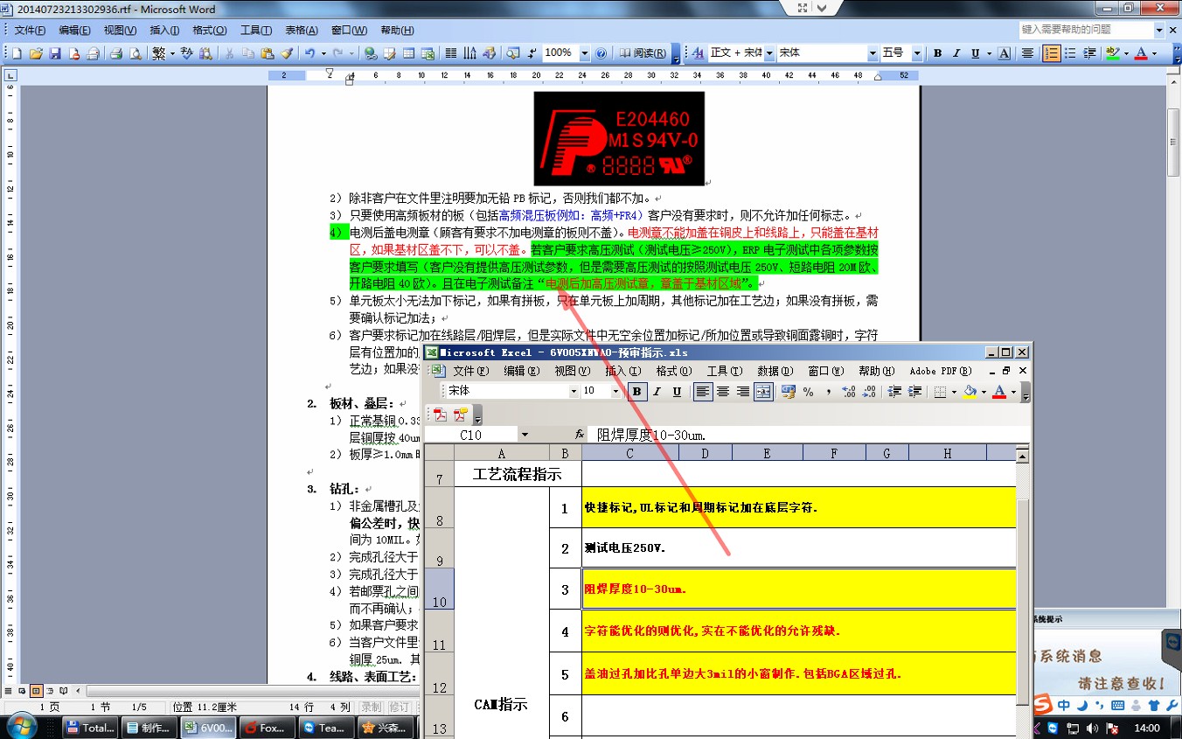Click the Excel formula bar text field
The image size is (1182, 739).
809,435
